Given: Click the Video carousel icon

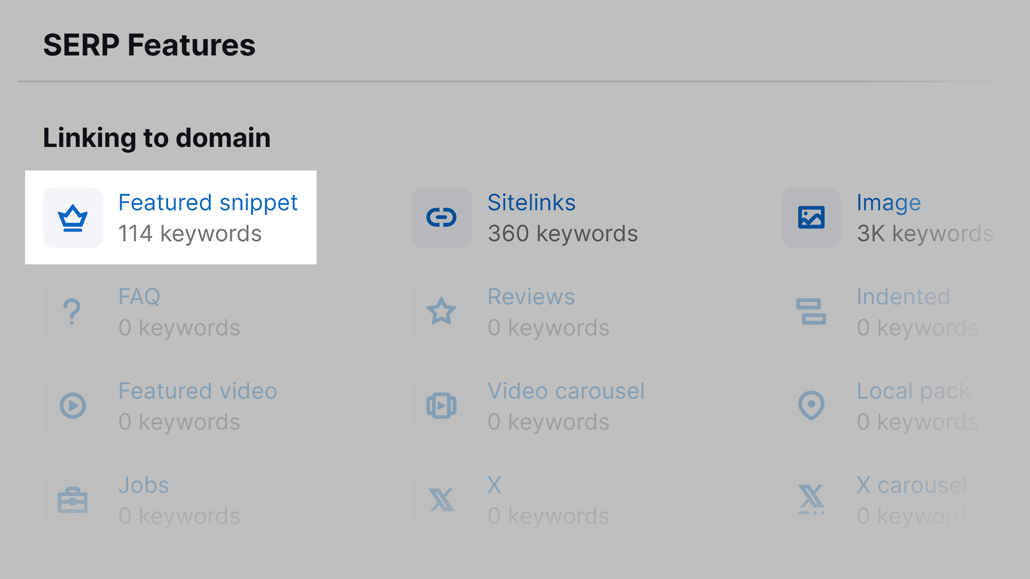Looking at the screenshot, I should click(441, 406).
